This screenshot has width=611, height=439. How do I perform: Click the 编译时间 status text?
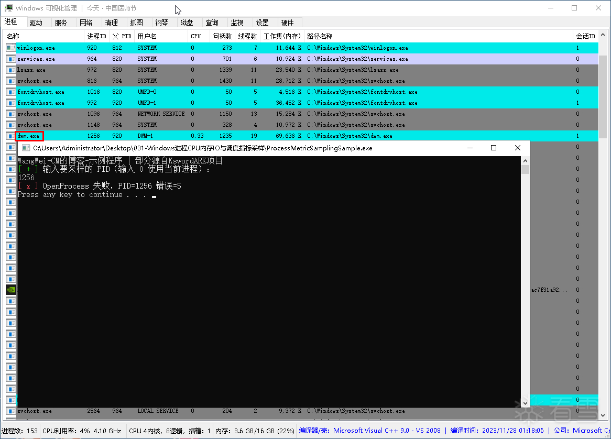pyautogui.click(x=497, y=431)
